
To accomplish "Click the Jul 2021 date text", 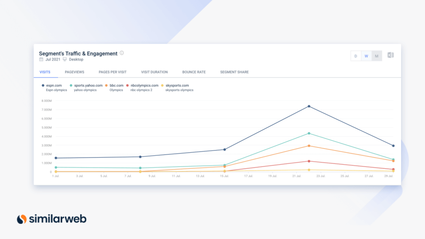I will pyautogui.click(x=53, y=59).
